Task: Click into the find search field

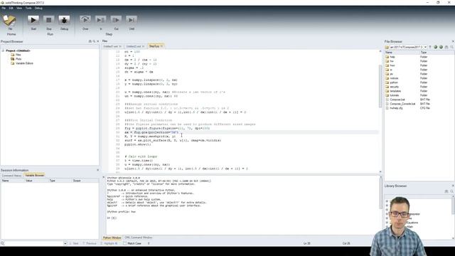Action: point(34,243)
